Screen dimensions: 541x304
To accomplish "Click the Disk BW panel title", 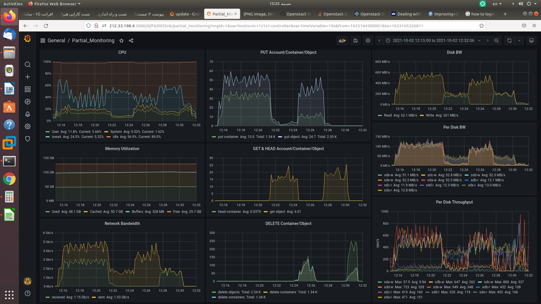I will click(x=454, y=52).
